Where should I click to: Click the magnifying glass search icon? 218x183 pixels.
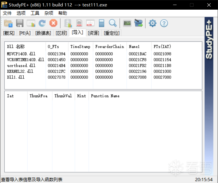[x=113, y=23]
